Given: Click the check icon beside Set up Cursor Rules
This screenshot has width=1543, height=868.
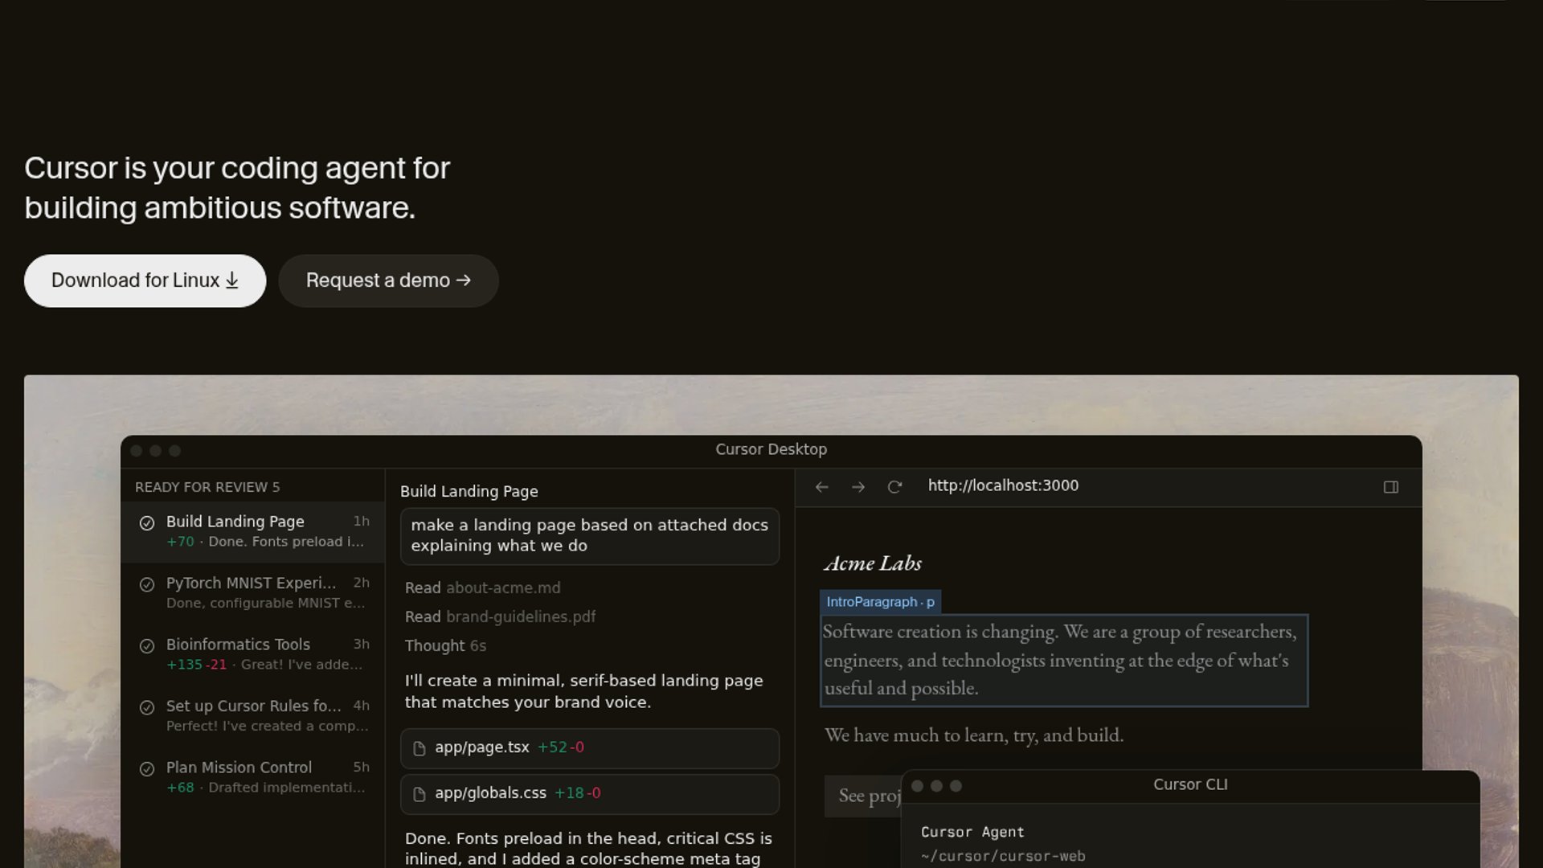Looking at the screenshot, I should point(147,707).
